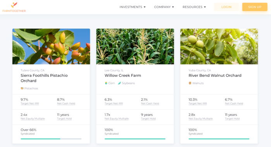Click Yuba County, CA location text

click(200, 70)
